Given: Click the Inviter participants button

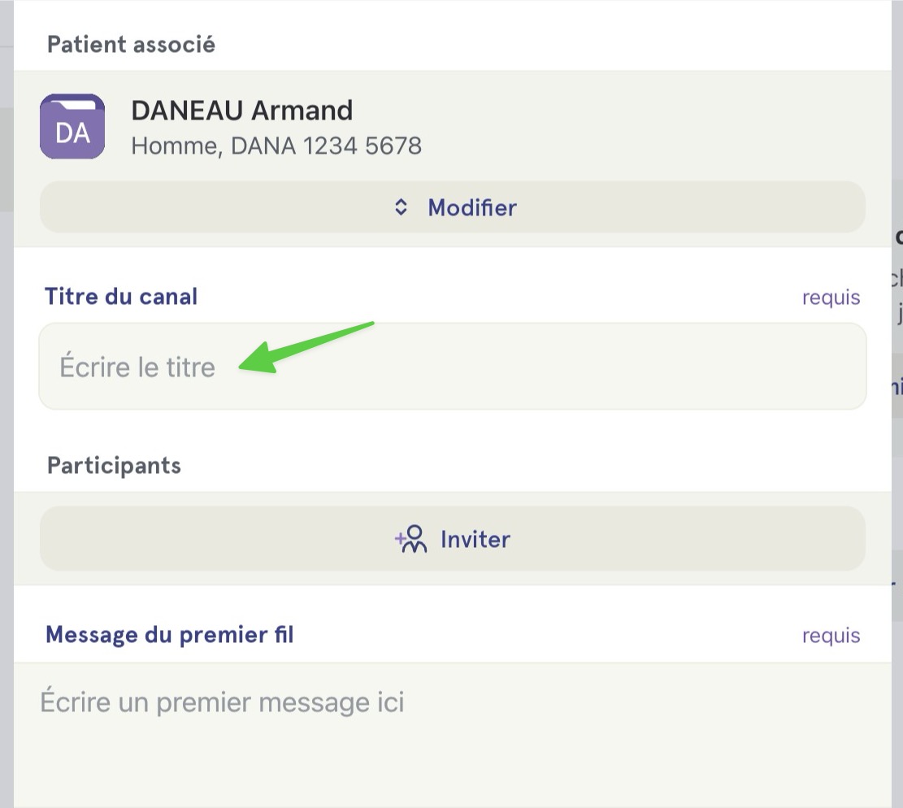Looking at the screenshot, I should coord(453,539).
